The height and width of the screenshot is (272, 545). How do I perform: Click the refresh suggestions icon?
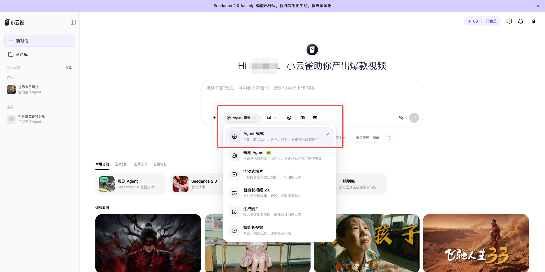389,138
